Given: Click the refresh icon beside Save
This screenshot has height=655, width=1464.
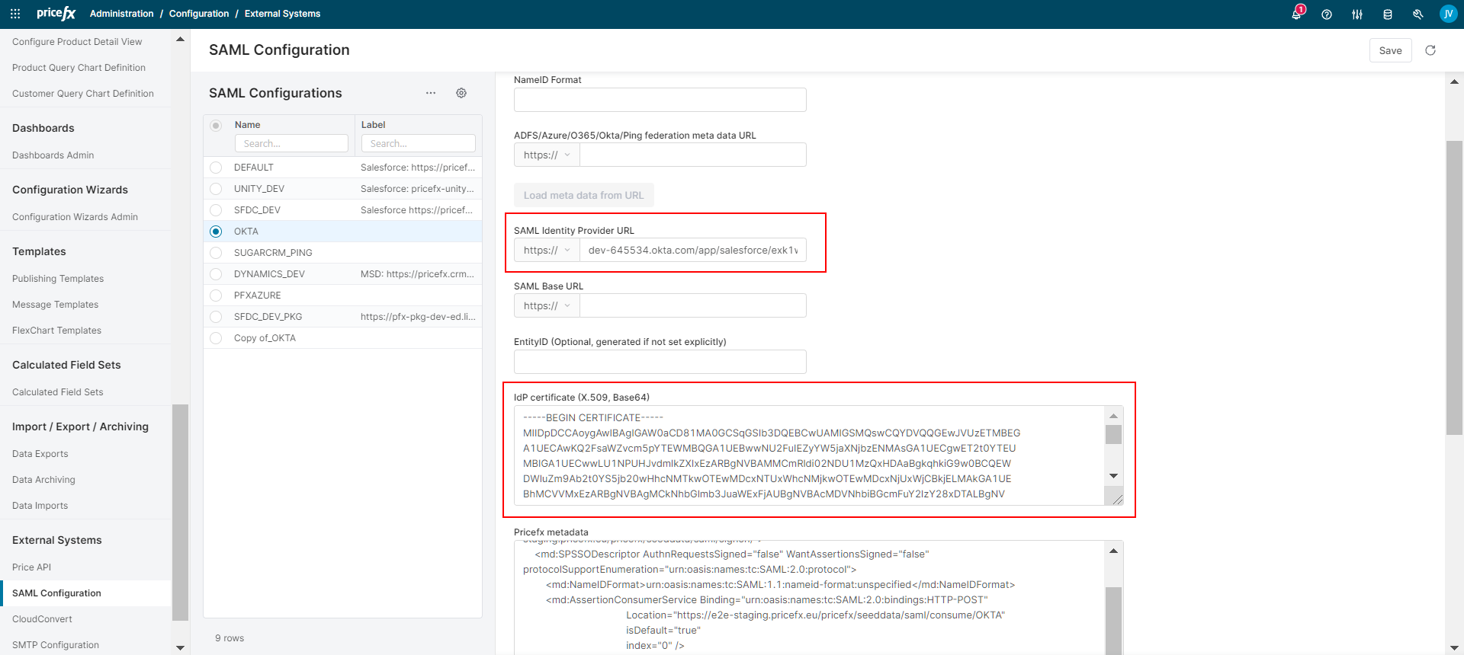Looking at the screenshot, I should (1430, 50).
